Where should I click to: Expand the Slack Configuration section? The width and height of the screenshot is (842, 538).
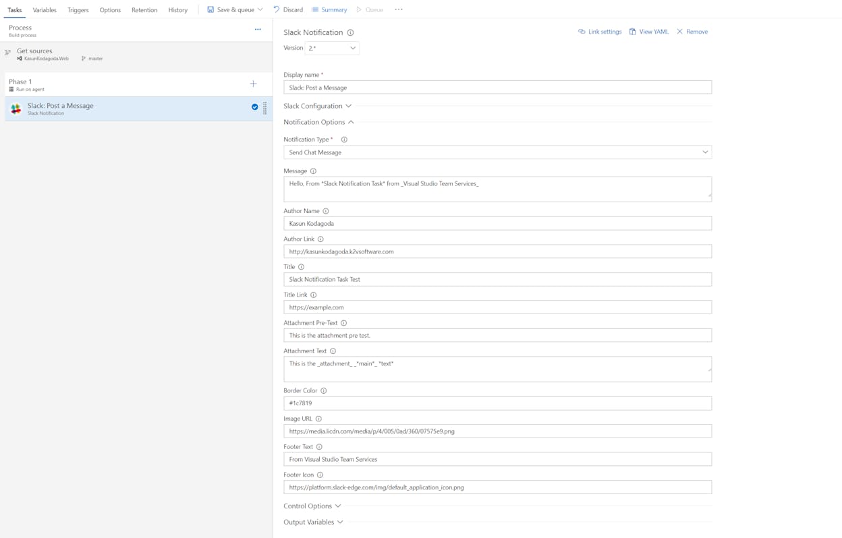(317, 106)
